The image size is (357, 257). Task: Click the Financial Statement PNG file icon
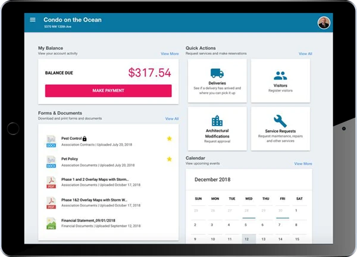point(51,223)
